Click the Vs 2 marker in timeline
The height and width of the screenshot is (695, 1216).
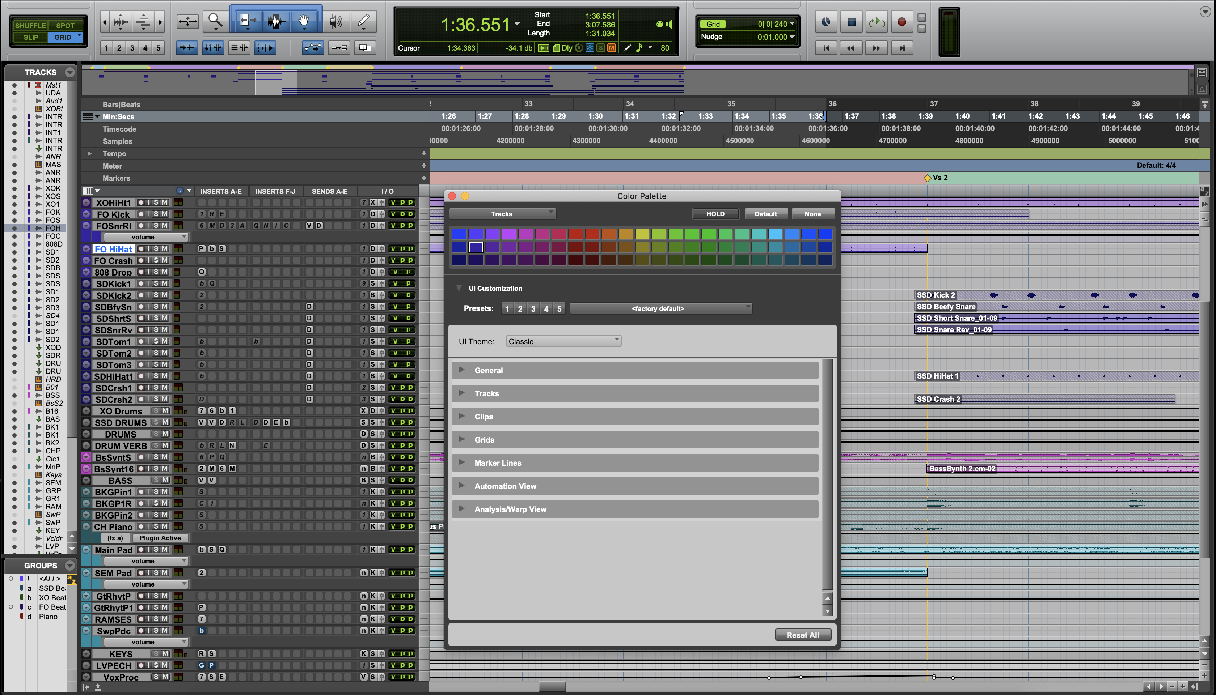tap(928, 178)
